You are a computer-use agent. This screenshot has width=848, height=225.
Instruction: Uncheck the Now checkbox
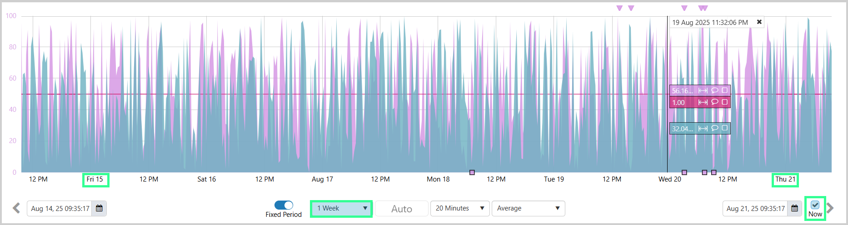[815, 205]
